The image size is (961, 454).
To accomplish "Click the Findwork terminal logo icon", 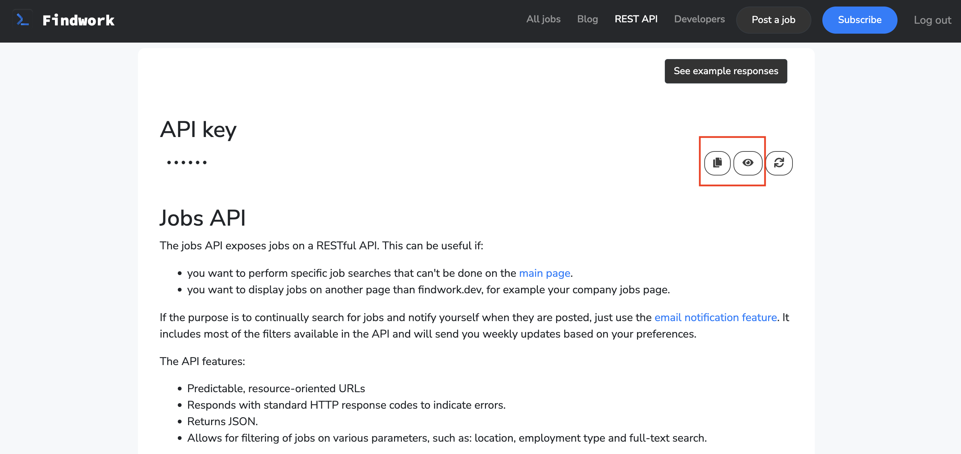I will 22,20.
